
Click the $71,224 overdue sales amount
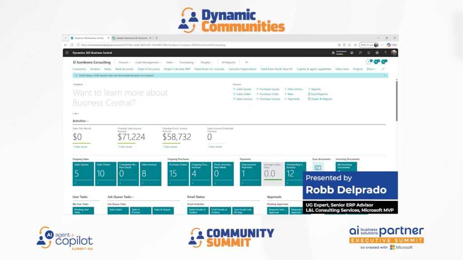(131, 137)
